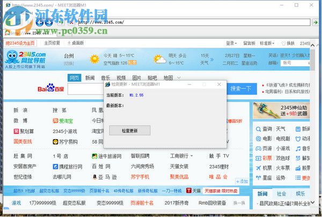Click the 15天天气 double-chevron arrow

click(x=212, y=60)
